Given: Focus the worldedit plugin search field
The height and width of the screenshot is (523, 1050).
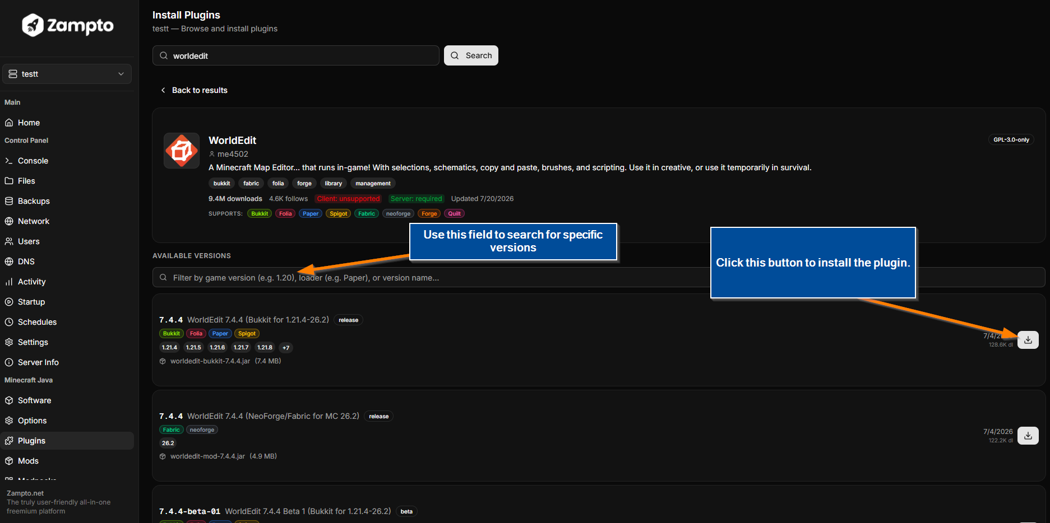Looking at the screenshot, I should (x=296, y=55).
